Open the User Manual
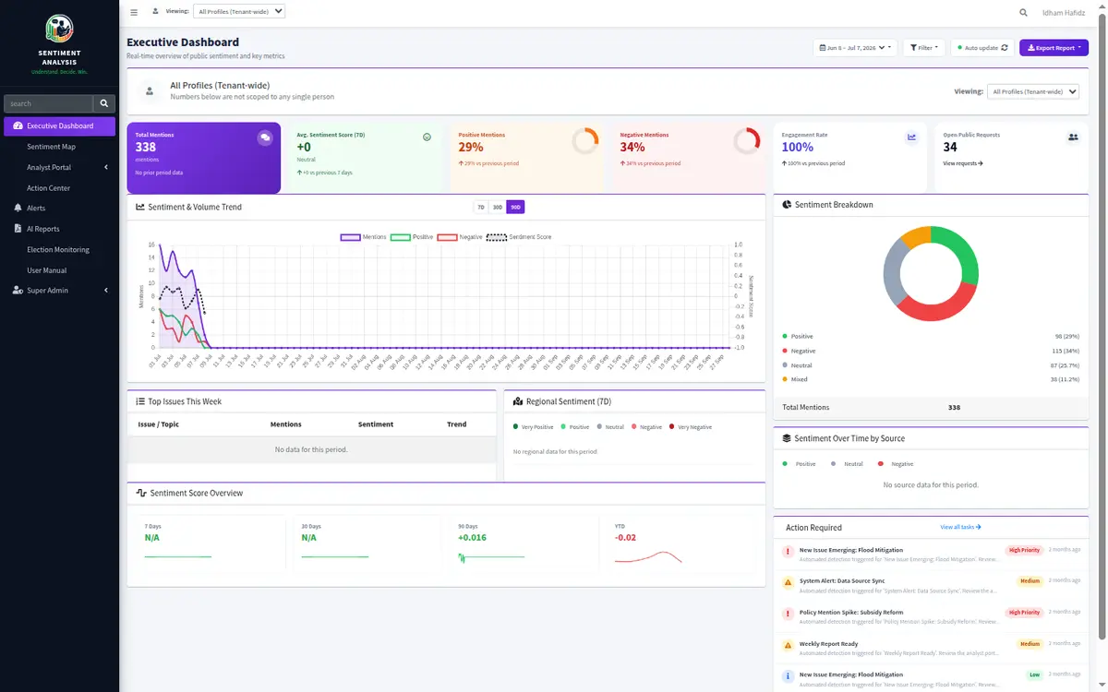1108x692 pixels. [59, 270]
